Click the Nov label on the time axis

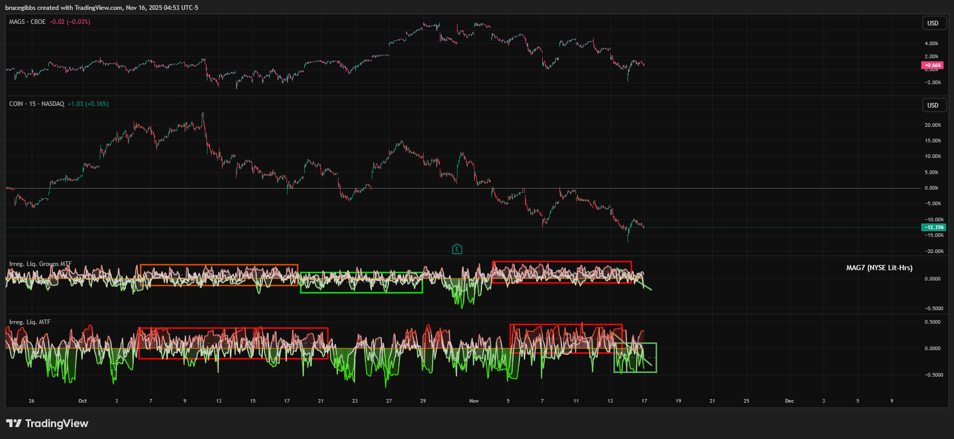[474, 401]
